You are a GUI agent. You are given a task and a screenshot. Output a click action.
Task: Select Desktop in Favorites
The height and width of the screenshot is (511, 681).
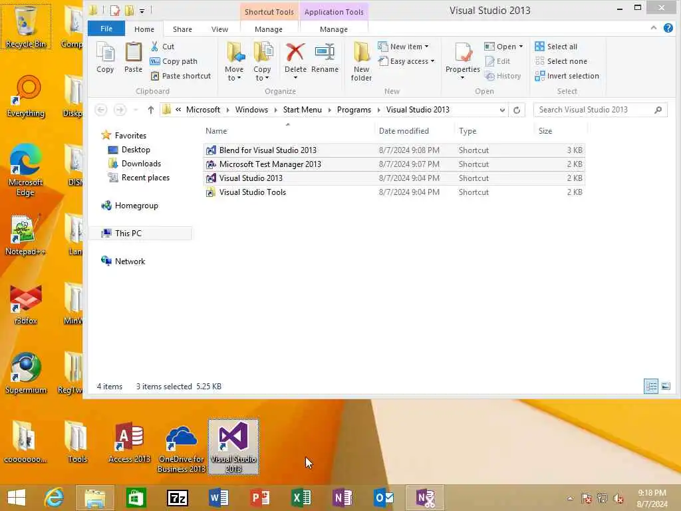coord(136,150)
